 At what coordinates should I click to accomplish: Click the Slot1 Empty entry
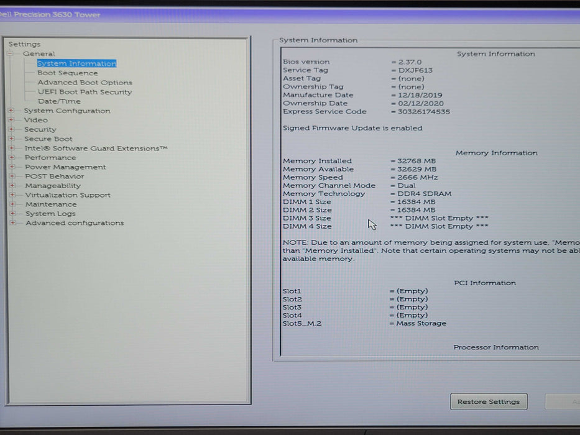356,291
